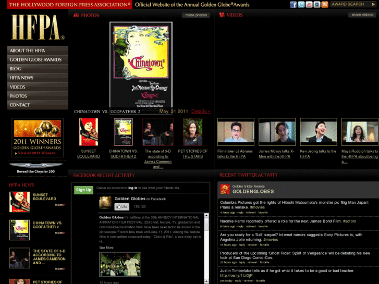Click View all 2011 Winners link
The width and height of the screenshot is (379, 284).
(36, 153)
